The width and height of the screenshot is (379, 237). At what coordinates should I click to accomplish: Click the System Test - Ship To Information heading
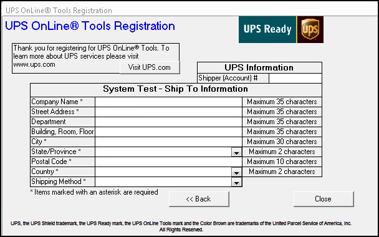coord(176,89)
